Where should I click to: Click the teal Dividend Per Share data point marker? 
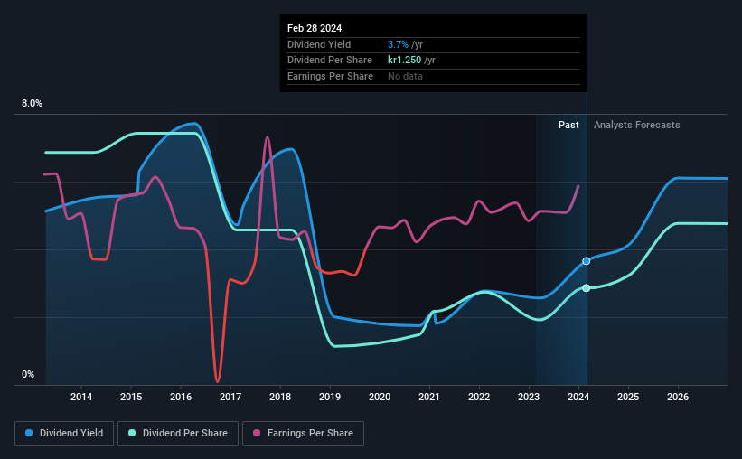click(x=587, y=288)
